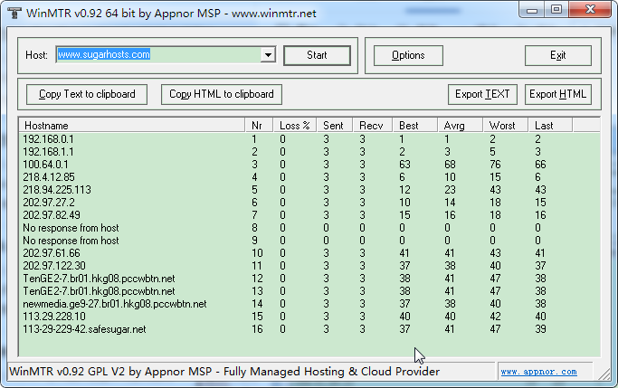This screenshot has width=618, height=388.
Task: Select hop 12 TenGE2-7.br01.hkg08.pccwbtn.net
Action: pos(309,279)
